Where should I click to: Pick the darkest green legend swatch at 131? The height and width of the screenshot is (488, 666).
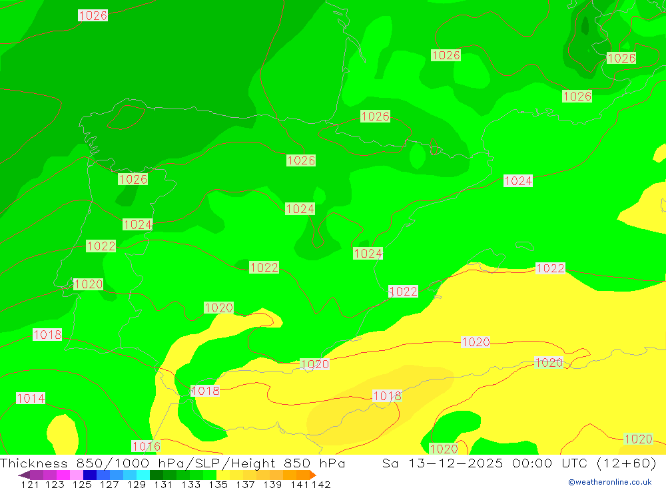(x=157, y=475)
